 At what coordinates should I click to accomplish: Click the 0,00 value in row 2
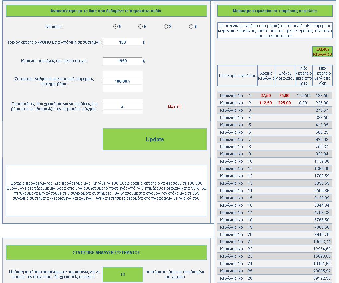click(303, 103)
